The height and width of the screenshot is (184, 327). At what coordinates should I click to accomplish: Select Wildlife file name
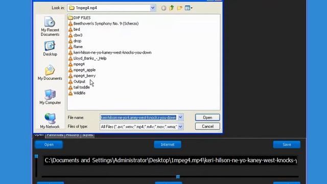coord(79,93)
